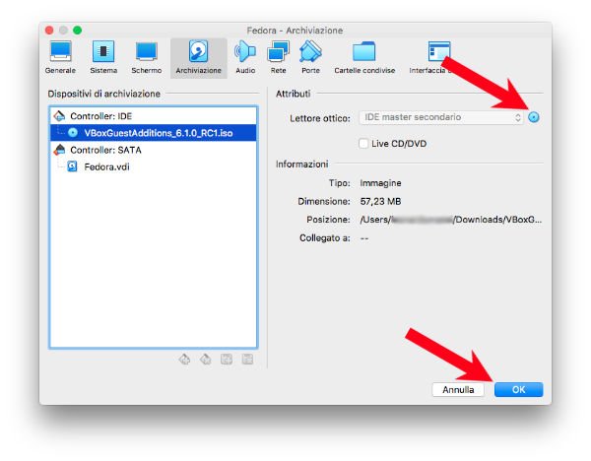Select VBoxGuestAdditions_6.1.0_RC1.iso disc entry
Image resolution: width=591 pixels, height=461 pixels.
point(154,133)
